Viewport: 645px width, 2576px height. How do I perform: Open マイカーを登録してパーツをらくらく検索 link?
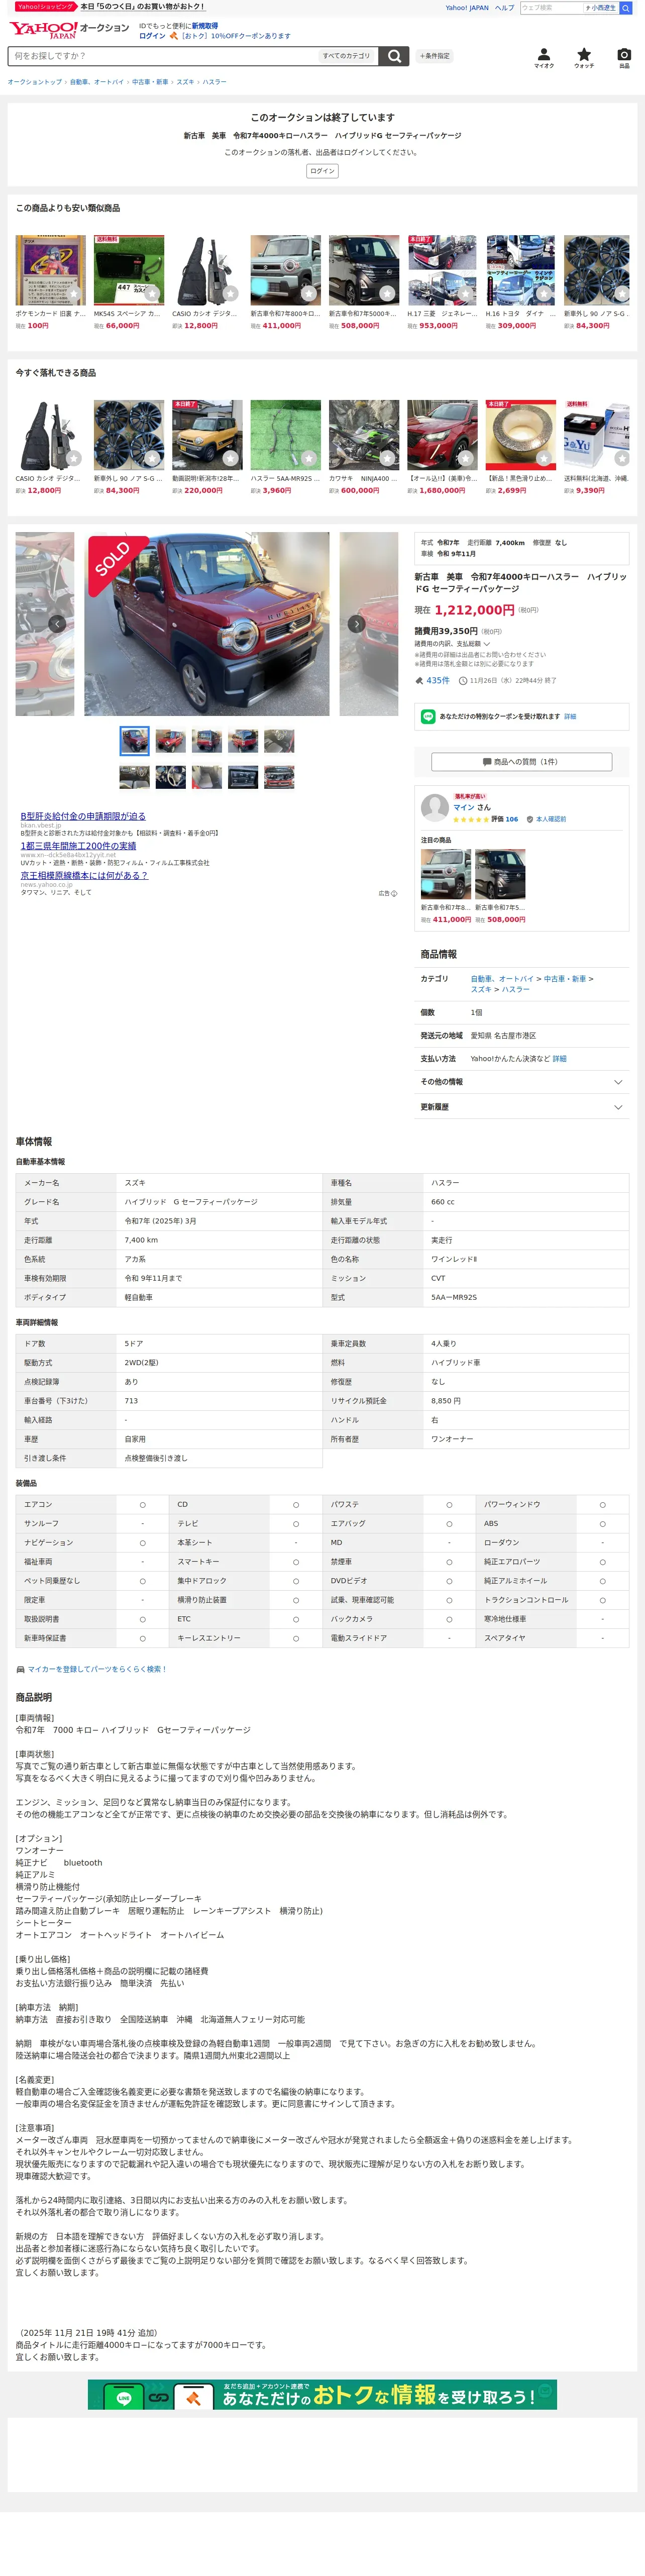[97, 1669]
